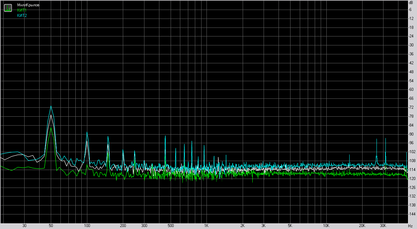Click the tip of the cyan 50 Hz peak
The width and height of the screenshot is (417, 229).
tap(51, 106)
